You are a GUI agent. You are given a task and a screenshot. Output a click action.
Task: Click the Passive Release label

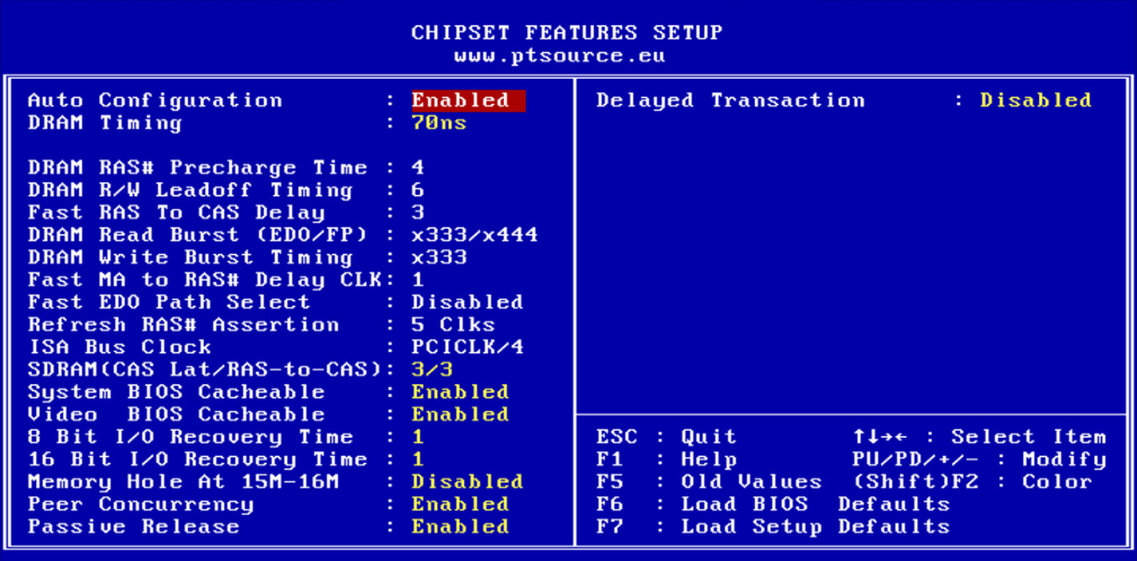tap(133, 527)
